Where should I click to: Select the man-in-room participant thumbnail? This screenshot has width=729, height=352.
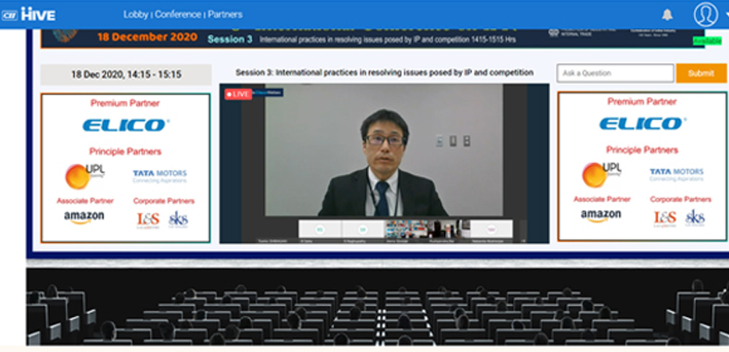point(449,229)
